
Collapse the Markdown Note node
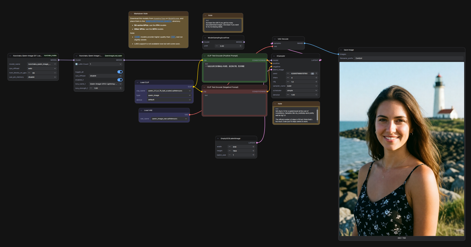(x=131, y=14)
